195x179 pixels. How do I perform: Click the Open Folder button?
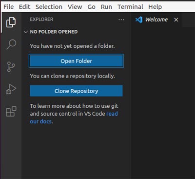[76, 61]
